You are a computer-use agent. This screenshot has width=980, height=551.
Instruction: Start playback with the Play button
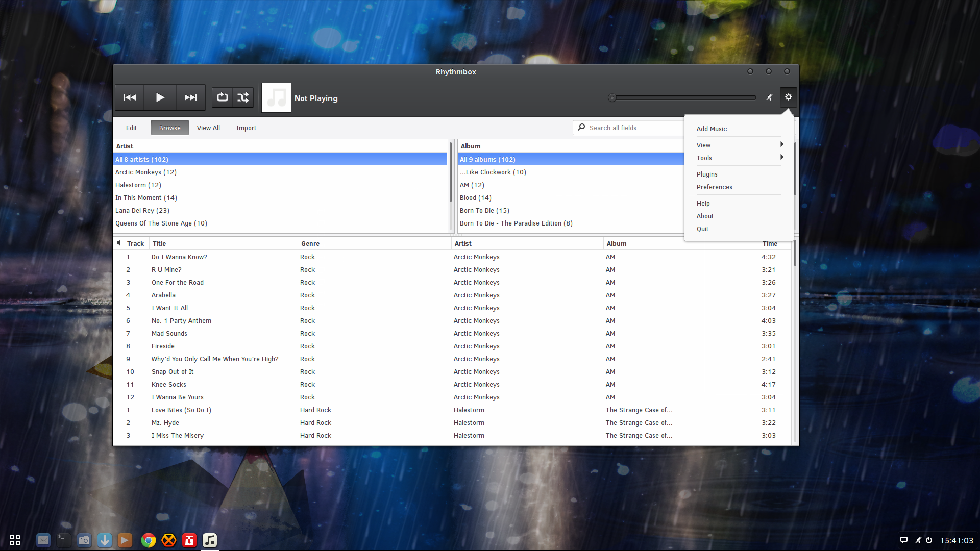point(160,97)
